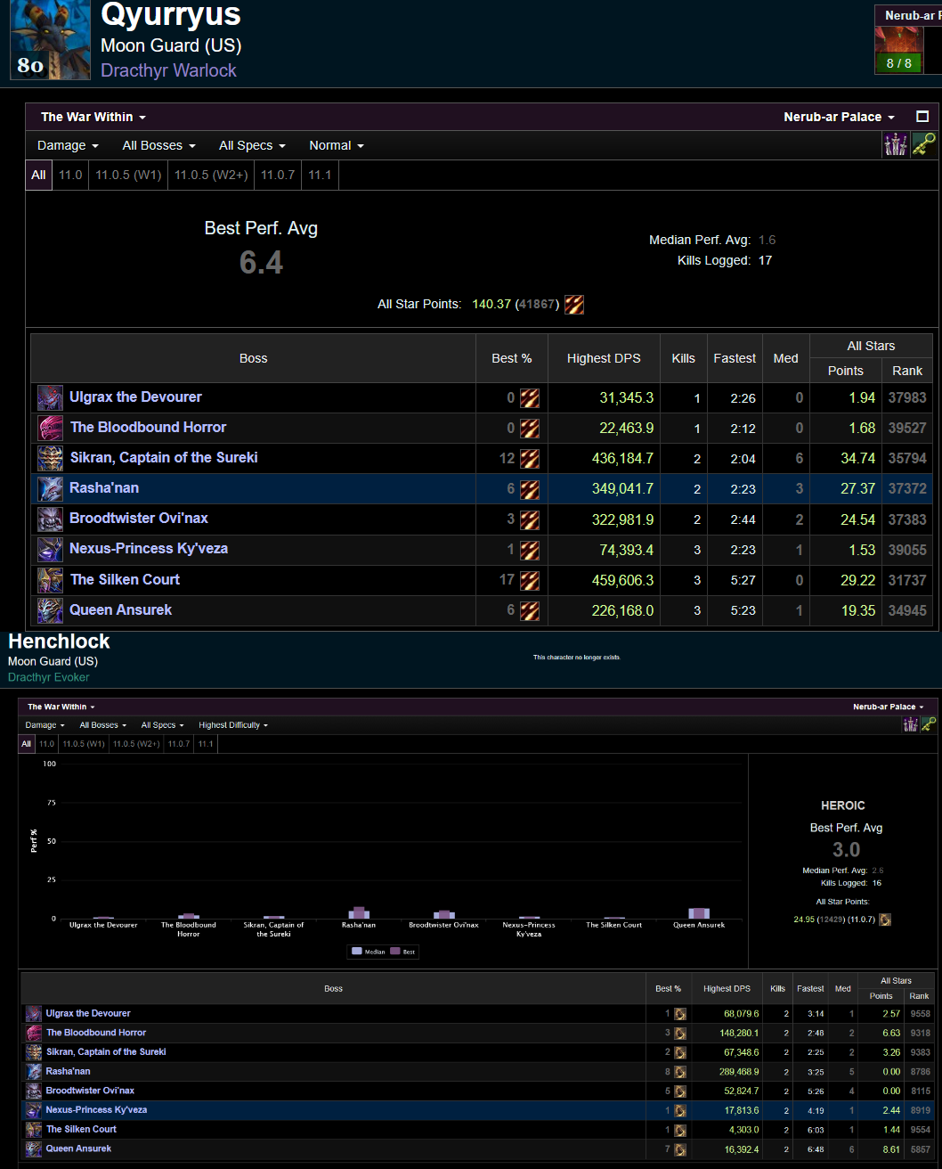Sort Henchlock table by Kills column header
The width and height of the screenshot is (942, 1169).
pyautogui.click(x=777, y=988)
